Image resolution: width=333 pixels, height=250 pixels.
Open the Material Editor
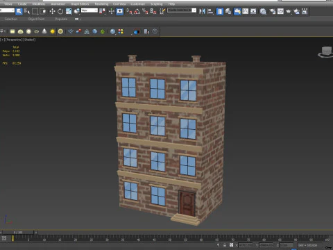tap(263, 11)
